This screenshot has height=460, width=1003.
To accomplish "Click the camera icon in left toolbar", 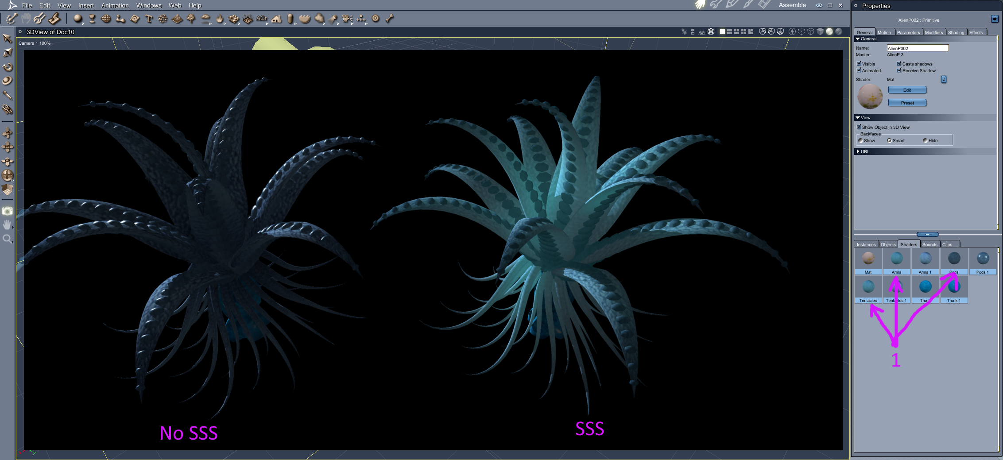I will 8,211.
